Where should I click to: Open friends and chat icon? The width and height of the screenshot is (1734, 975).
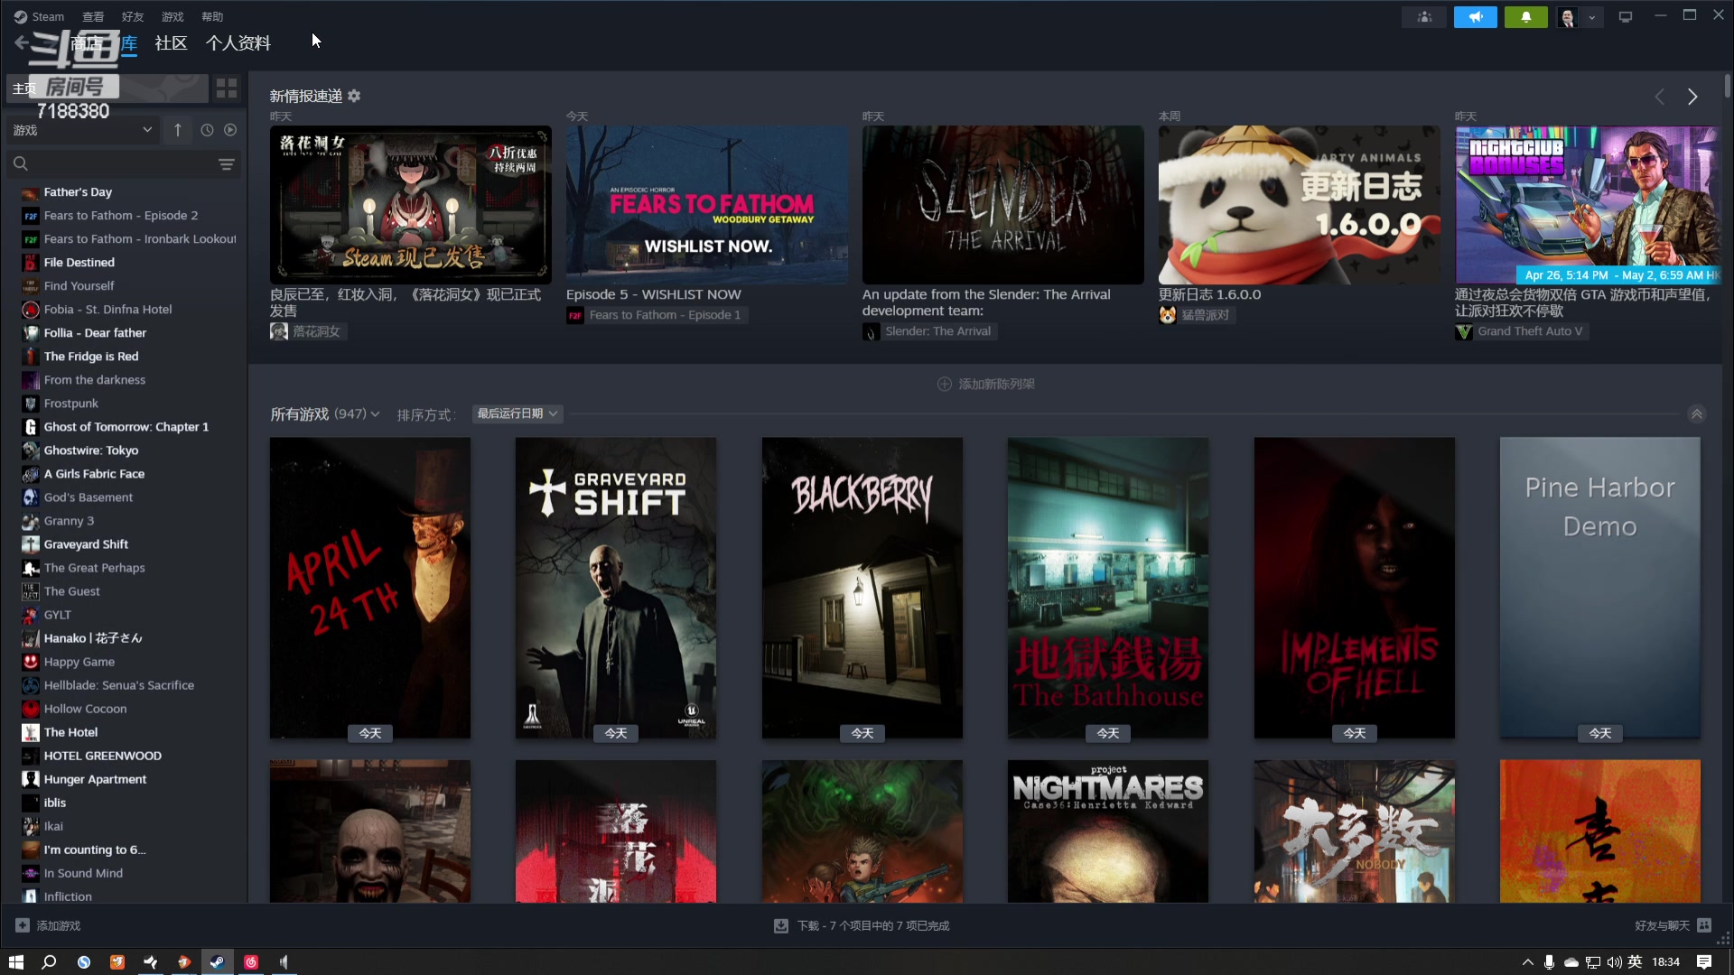click(x=1704, y=925)
